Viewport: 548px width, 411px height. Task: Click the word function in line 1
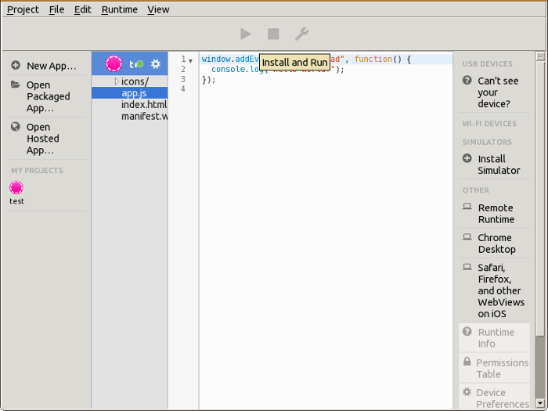point(373,59)
